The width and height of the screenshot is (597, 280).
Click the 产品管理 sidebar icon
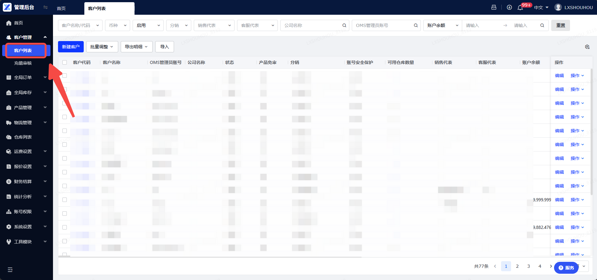pos(9,108)
